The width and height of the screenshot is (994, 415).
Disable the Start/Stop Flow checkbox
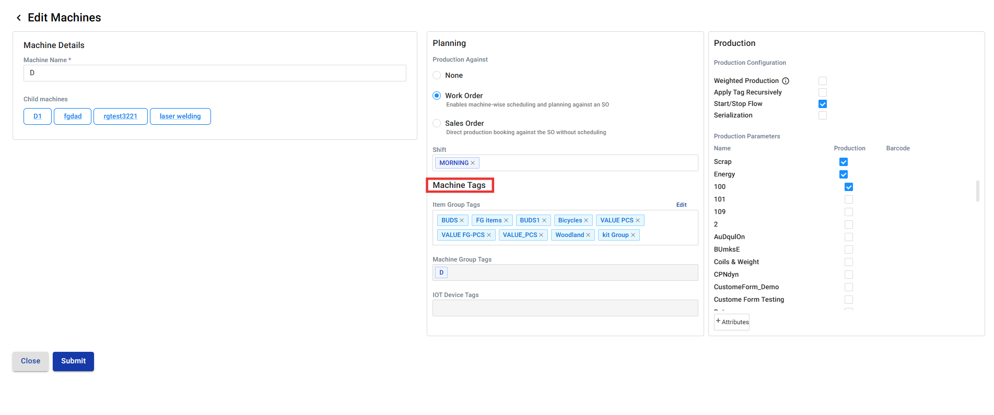823,104
